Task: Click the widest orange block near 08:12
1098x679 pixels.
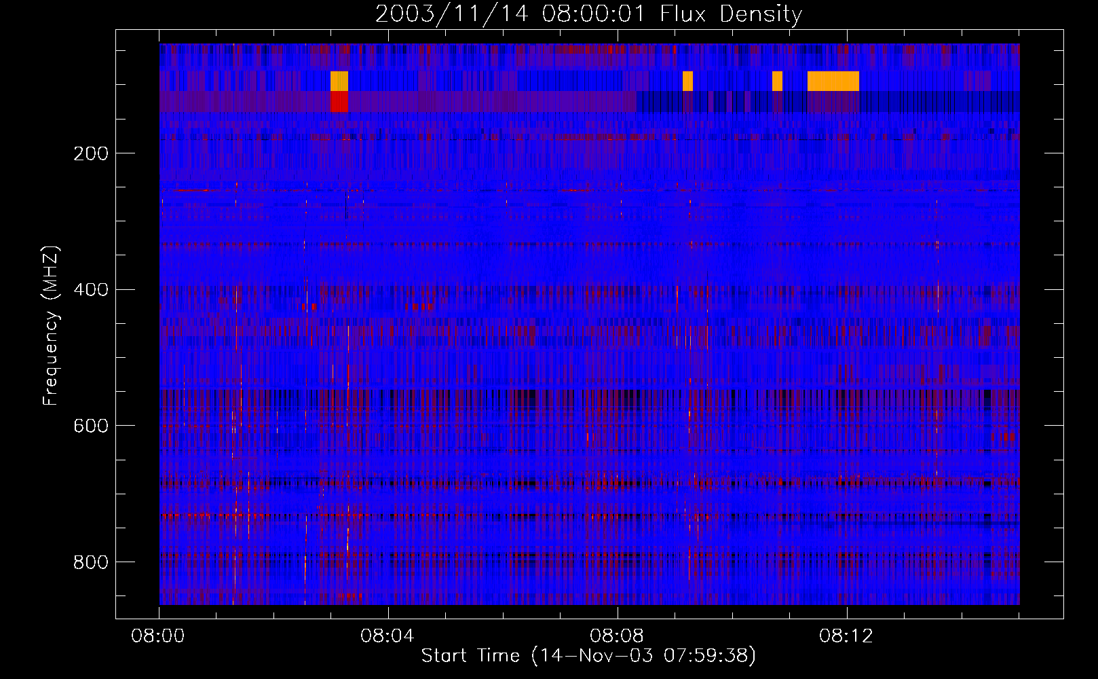Action: point(833,81)
